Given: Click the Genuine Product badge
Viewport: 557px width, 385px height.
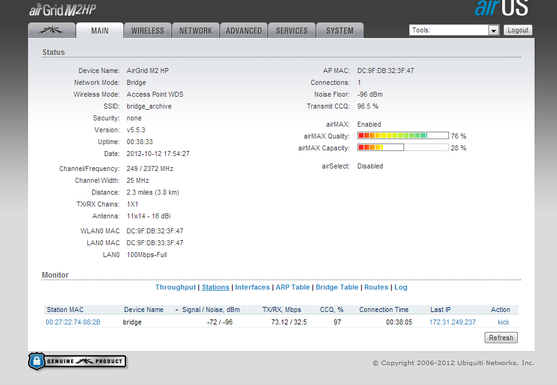Looking at the screenshot, I should tap(77, 361).
